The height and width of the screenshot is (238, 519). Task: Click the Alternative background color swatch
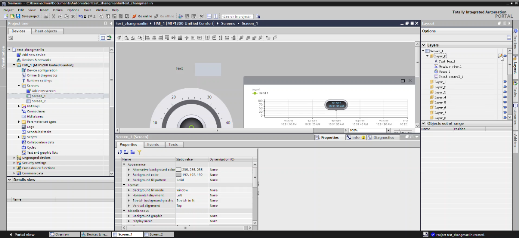coord(179,170)
